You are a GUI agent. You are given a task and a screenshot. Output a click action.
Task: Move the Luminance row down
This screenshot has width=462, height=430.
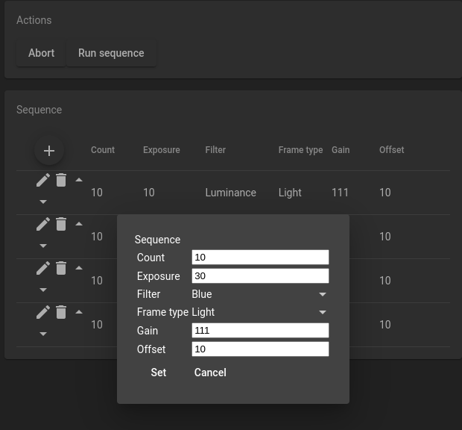[x=43, y=202]
